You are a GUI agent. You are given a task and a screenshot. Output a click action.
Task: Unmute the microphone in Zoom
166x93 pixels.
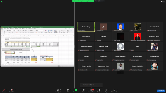click(4, 90)
